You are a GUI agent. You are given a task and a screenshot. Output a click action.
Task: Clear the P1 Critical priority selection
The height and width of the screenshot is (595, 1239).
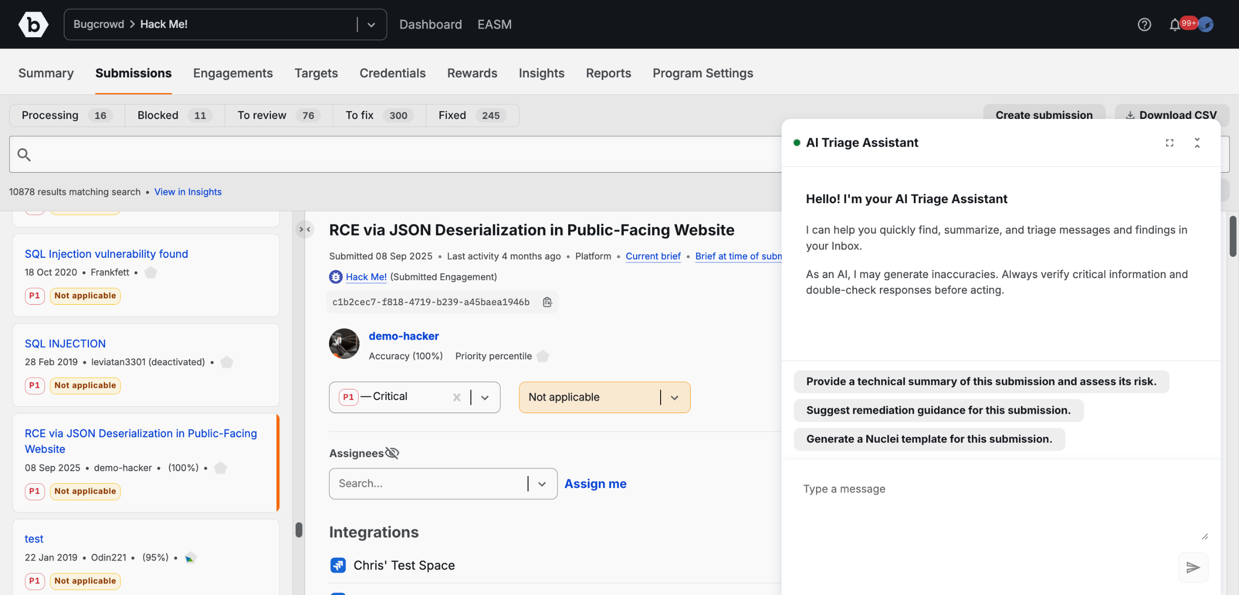pos(456,397)
